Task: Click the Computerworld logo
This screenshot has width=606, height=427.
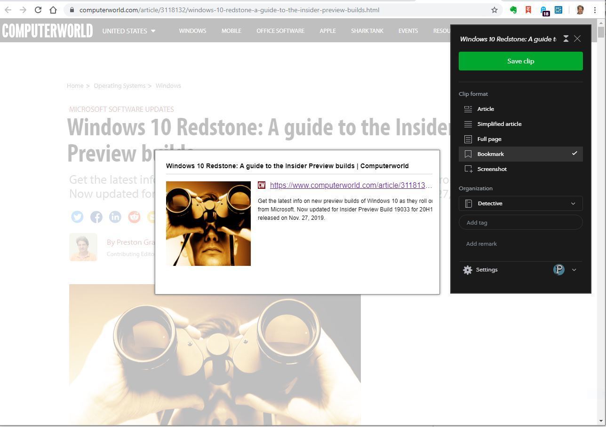Action: (47, 31)
